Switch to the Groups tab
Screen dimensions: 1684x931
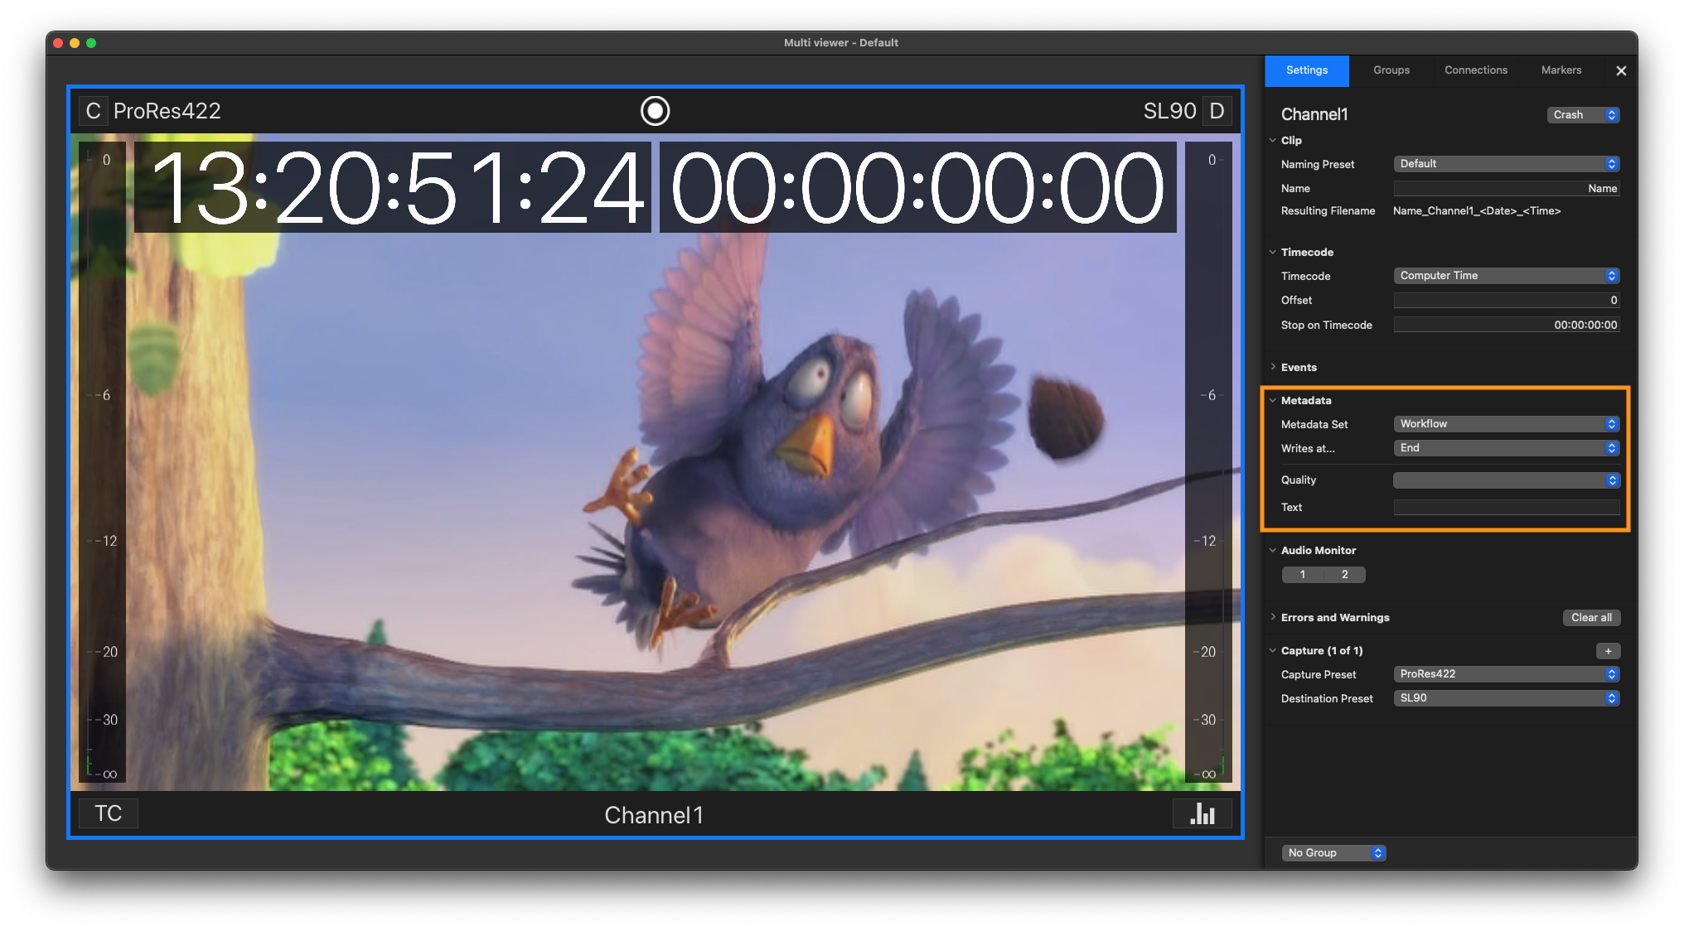(1391, 70)
